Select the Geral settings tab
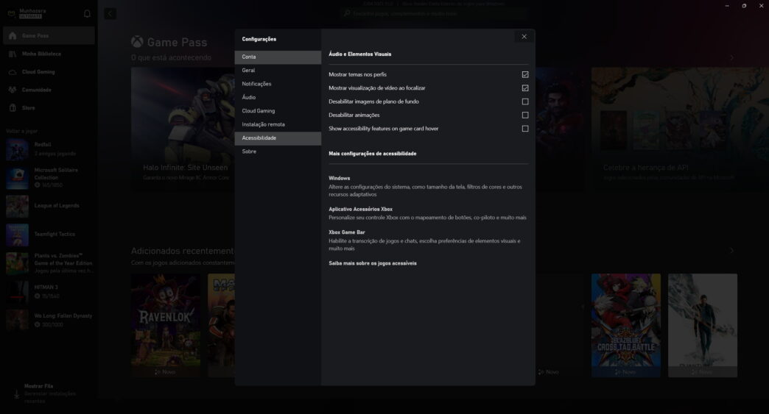 point(278,71)
